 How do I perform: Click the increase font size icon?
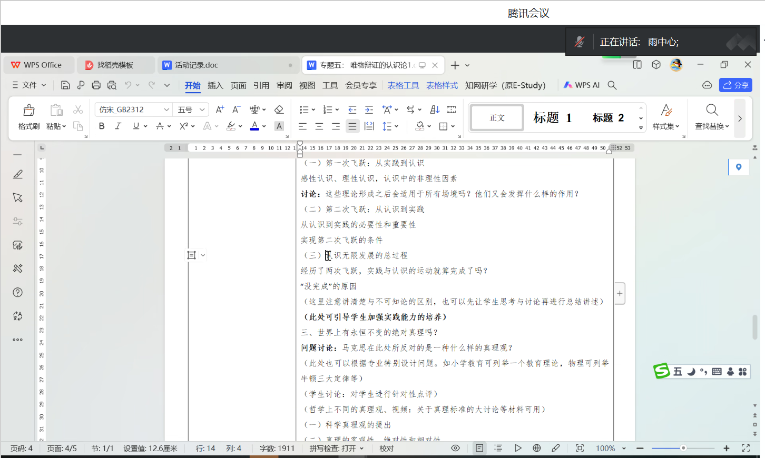pyautogui.click(x=220, y=109)
